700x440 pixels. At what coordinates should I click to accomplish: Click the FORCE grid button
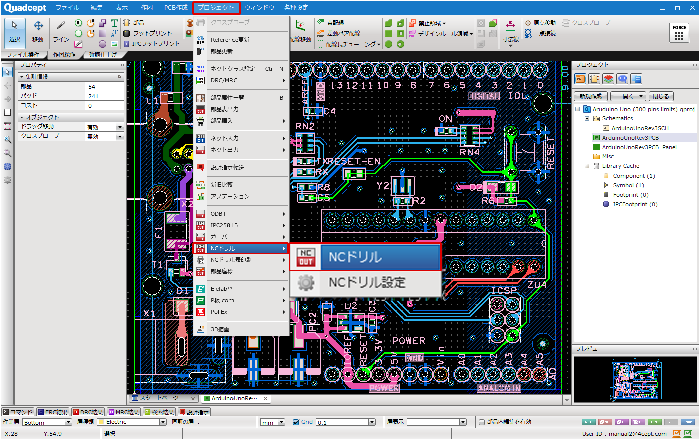point(679,32)
